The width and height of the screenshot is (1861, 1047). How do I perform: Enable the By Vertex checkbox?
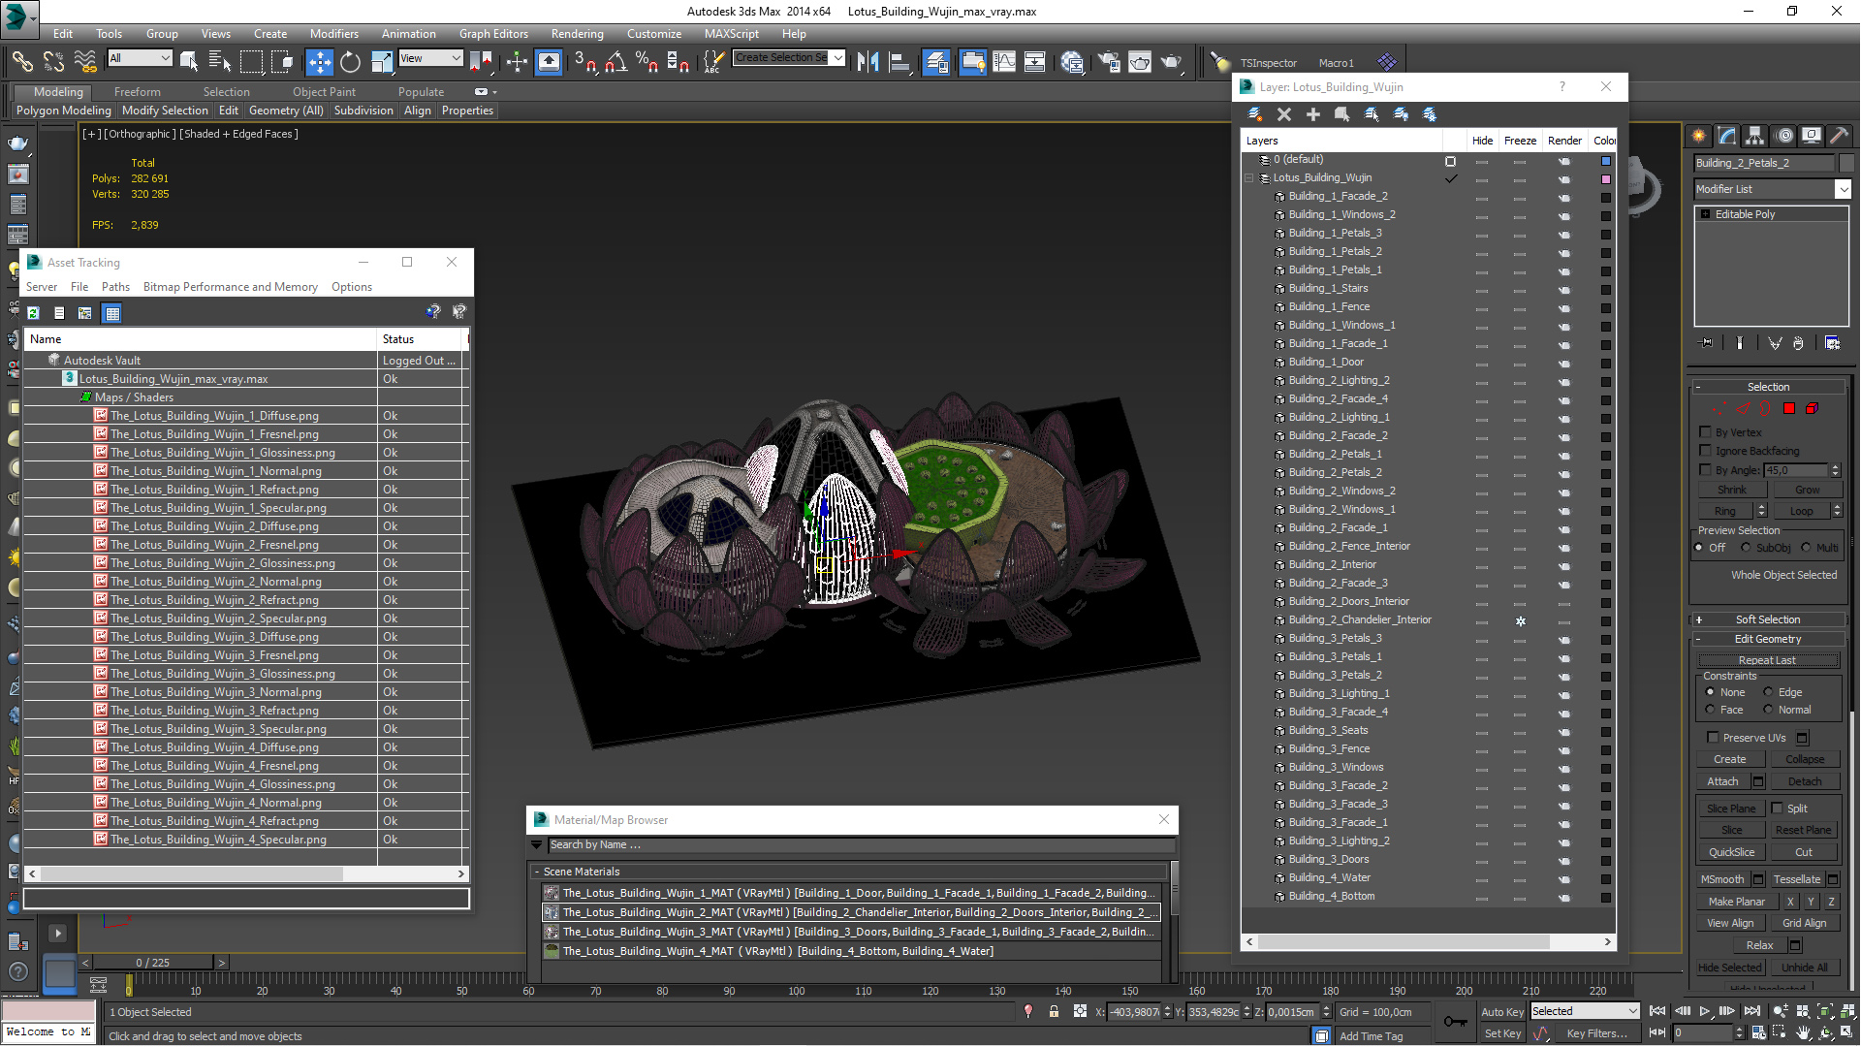[x=1705, y=432]
